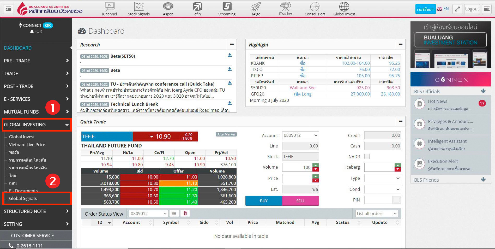This screenshot has height=249, width=495.
Task: Expand the BLS Friends section
Action: 483,180
